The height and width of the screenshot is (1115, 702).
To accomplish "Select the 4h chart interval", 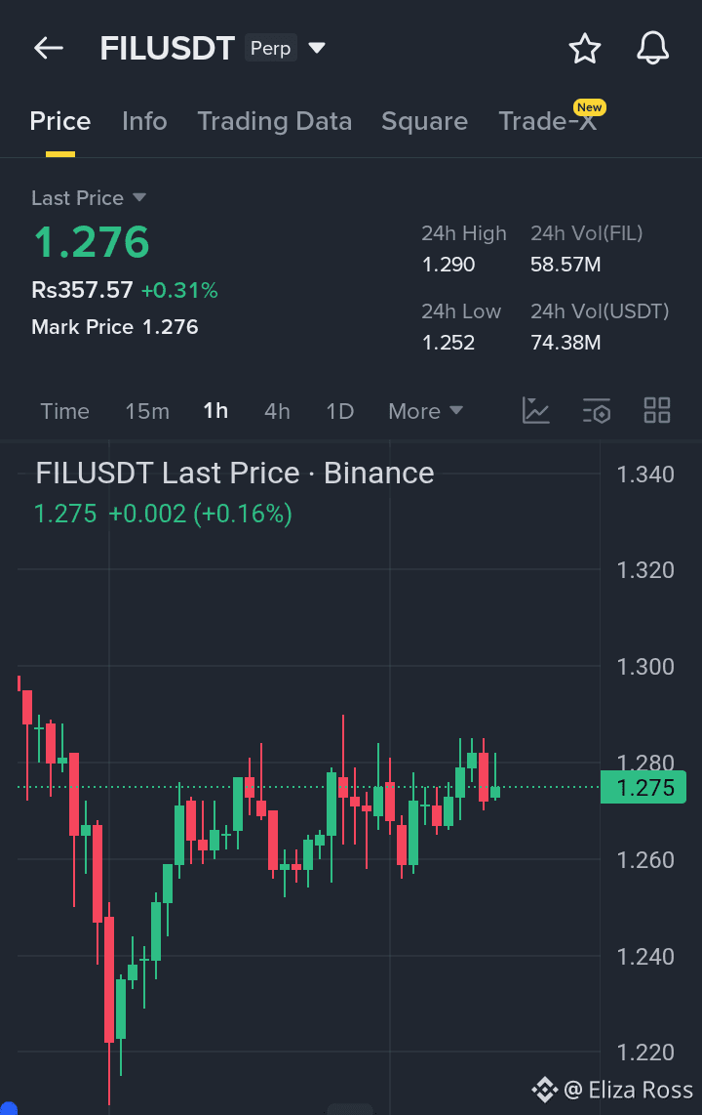I will click(x=277, y=411).
